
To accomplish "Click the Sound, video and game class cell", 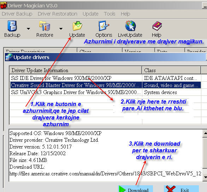I will [x=171, y=85].
